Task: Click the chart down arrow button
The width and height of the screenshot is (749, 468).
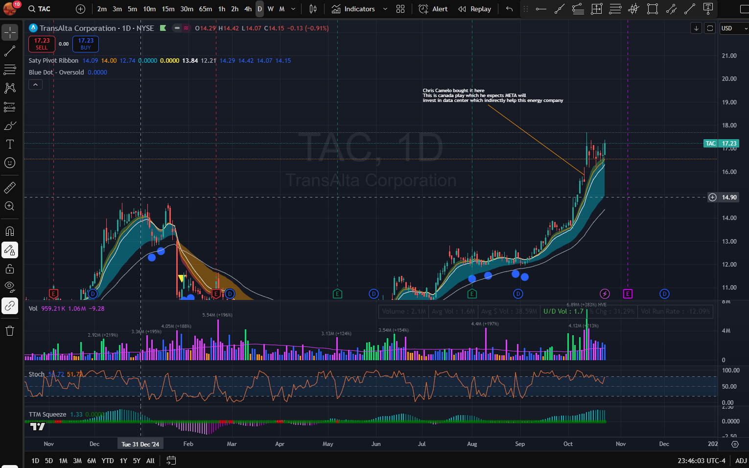Action: point(696,28)
